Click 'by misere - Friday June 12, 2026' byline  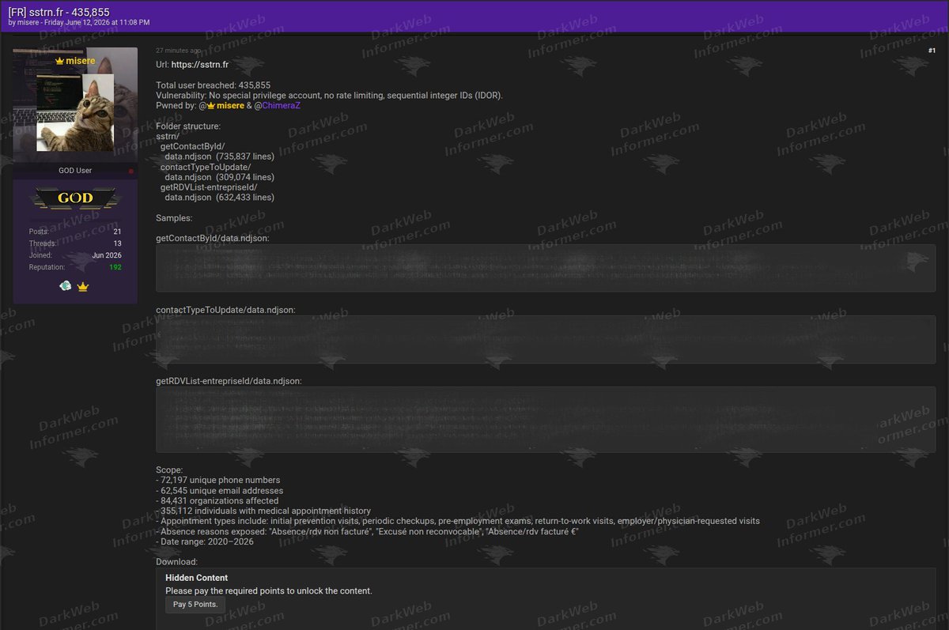tap(79, 22)
